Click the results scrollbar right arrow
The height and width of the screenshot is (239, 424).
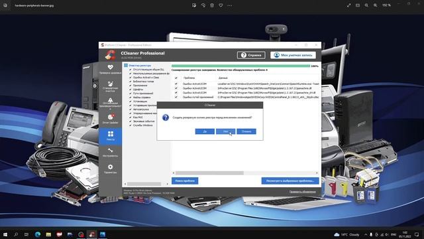(317, 173)
